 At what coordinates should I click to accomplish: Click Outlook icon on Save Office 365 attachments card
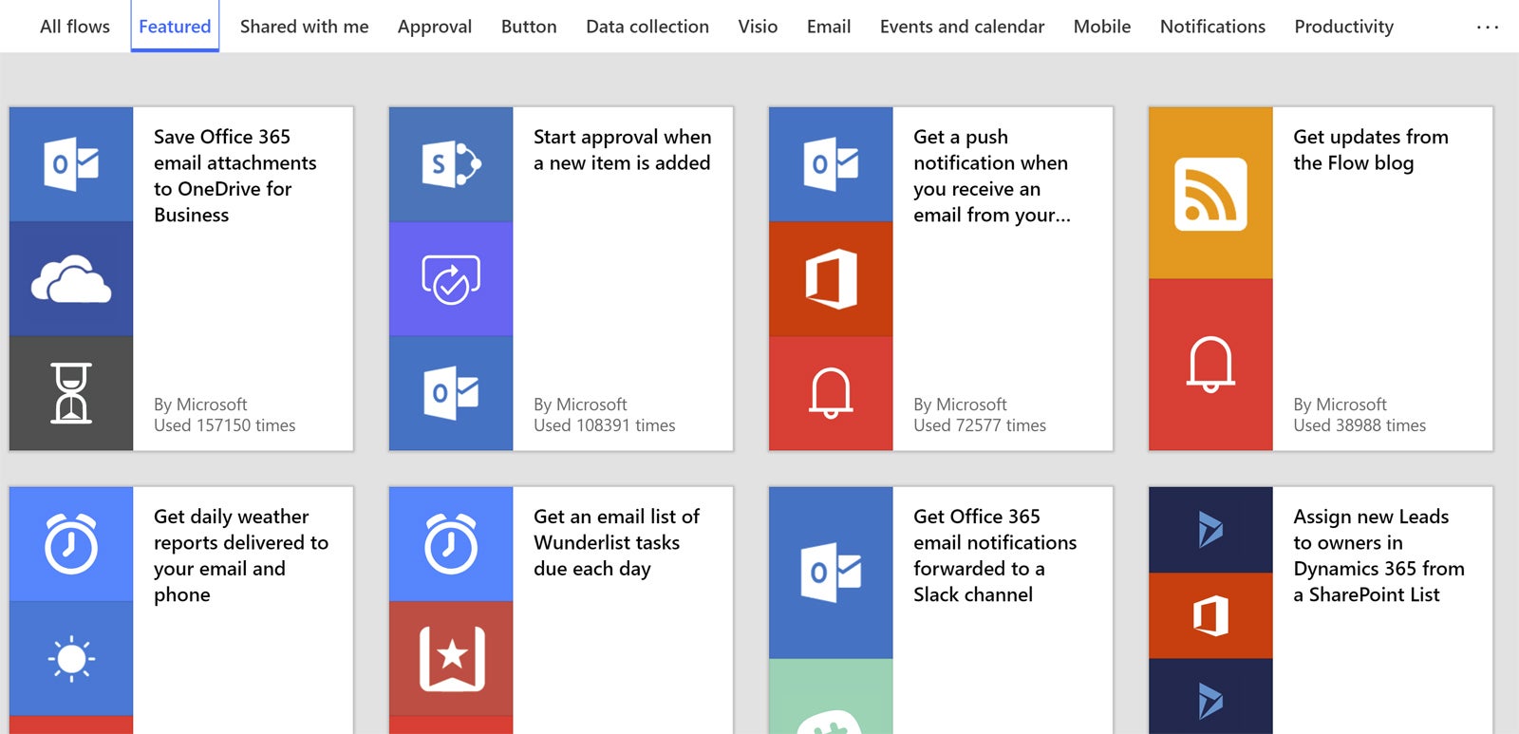point(71,164)
